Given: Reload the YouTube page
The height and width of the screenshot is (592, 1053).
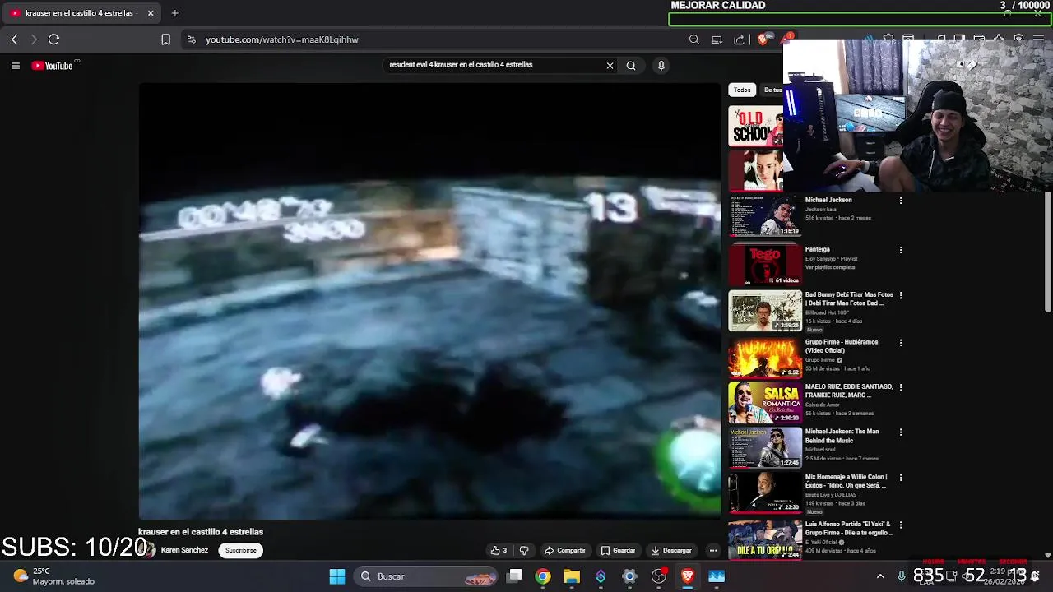Looking at the screenshot, I should [54, 39].
